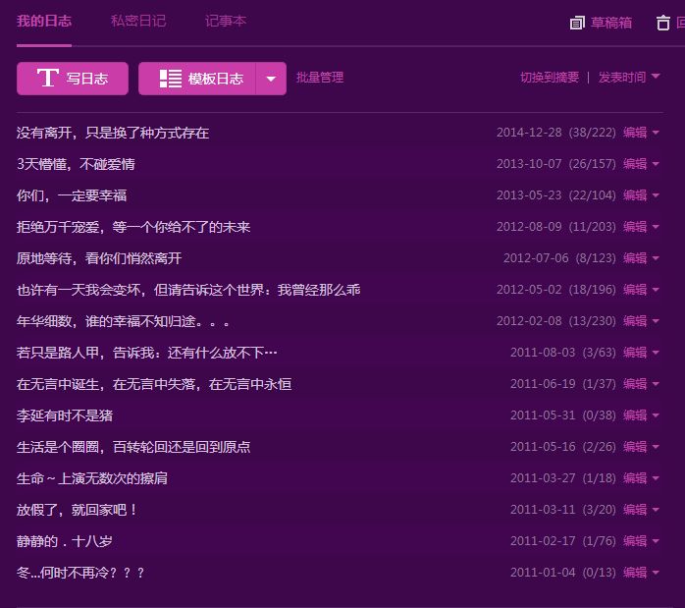The width and height of the screenshot is (685, 608).
Task: Expand arrow next to 编辑 on 2011-03-27 row
Action: tap(656, 478)
